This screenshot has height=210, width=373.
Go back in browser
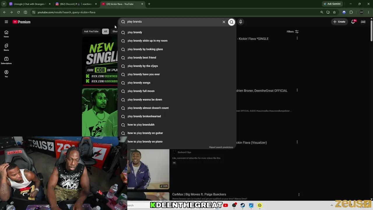click(x=4, y=12)
